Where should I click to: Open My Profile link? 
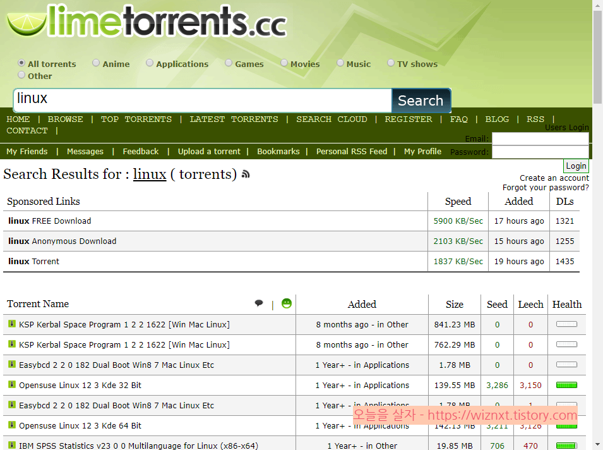[422, 151]
